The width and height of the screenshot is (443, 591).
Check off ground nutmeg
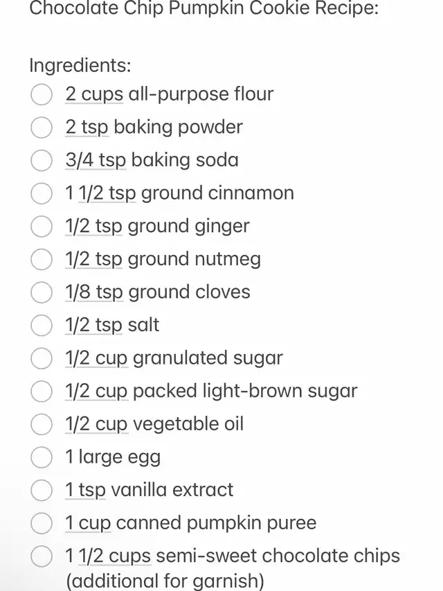(x=42, y=259)
